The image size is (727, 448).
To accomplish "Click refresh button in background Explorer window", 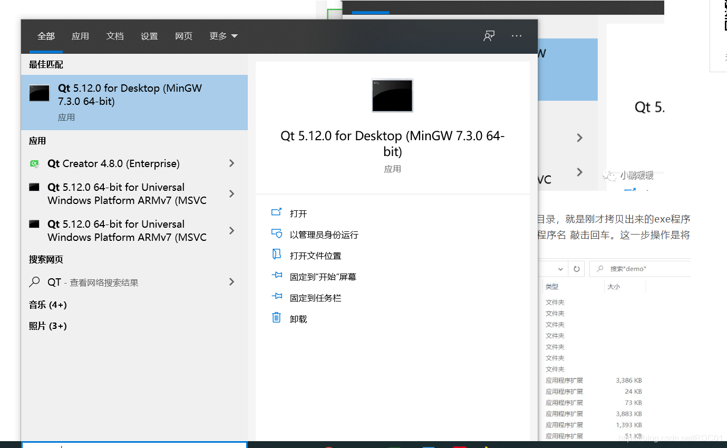I will 576,269.
